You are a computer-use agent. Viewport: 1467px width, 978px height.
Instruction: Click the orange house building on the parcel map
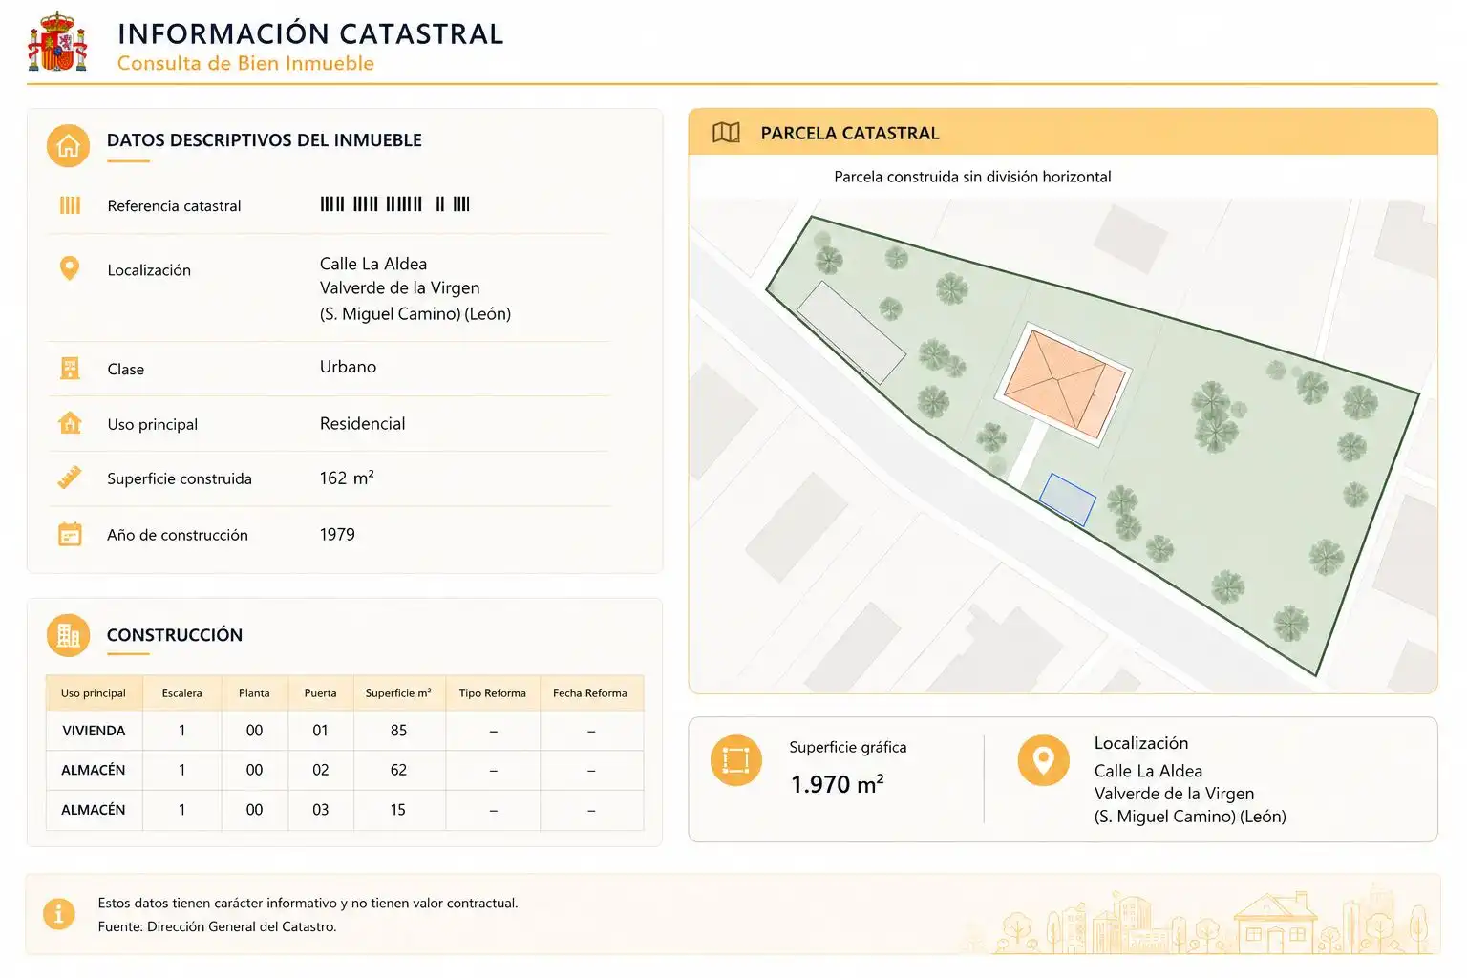point(1064,382)
